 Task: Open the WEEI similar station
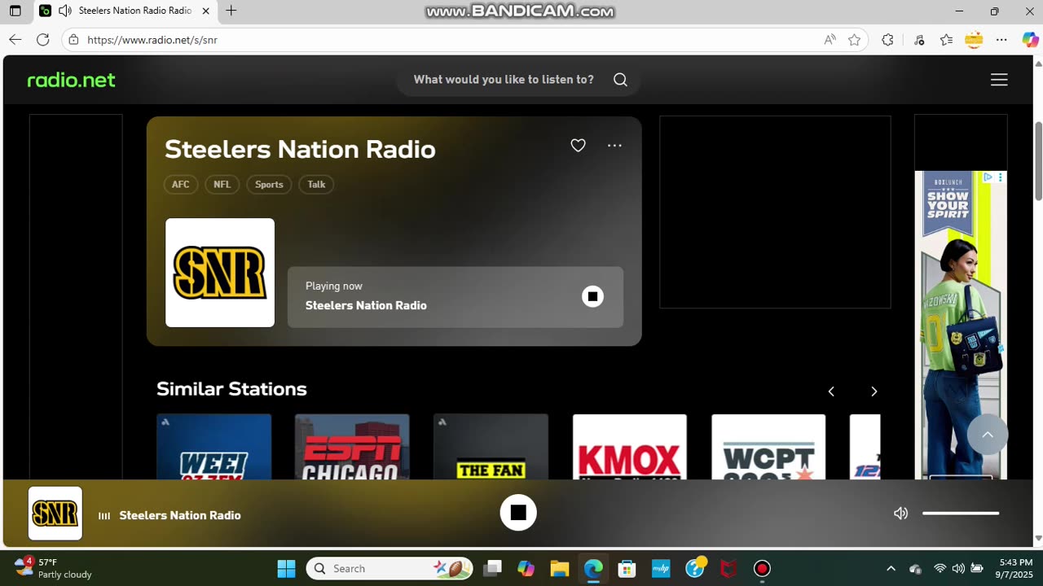click(213, 446)
